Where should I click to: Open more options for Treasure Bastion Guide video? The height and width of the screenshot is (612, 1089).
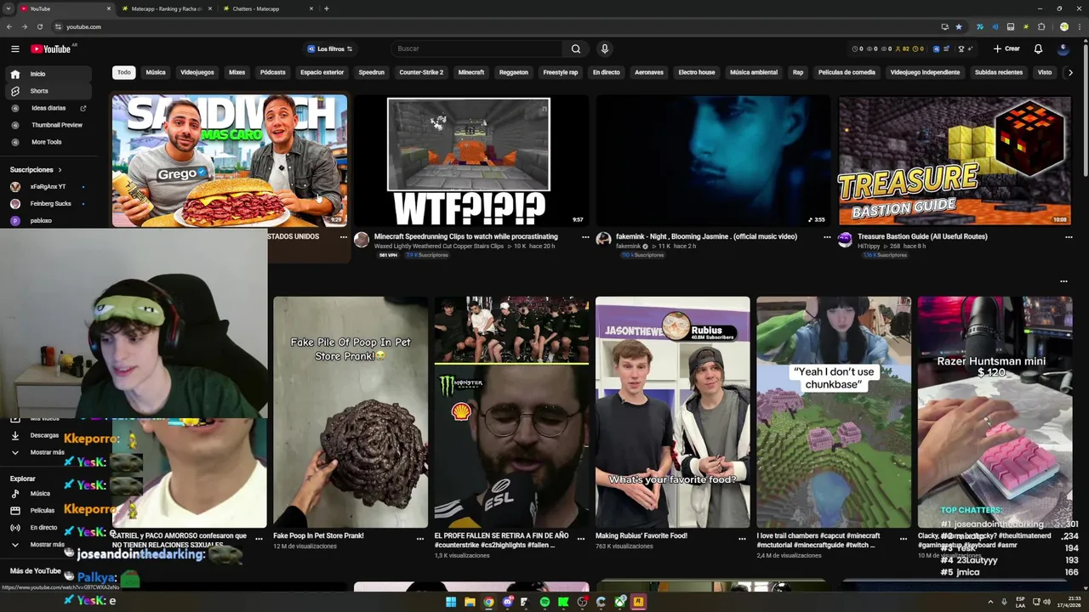(x=1069, y=237)
